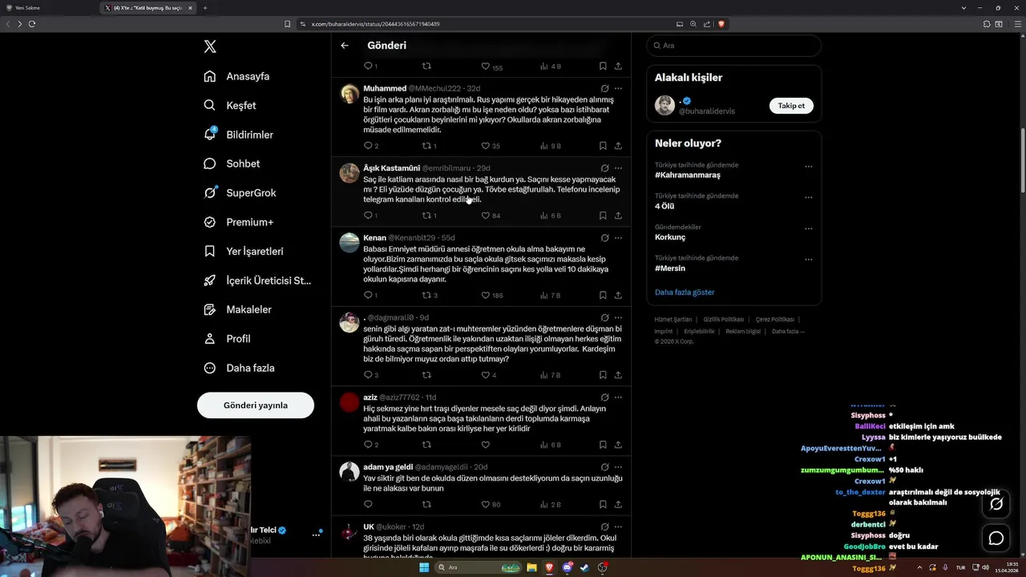The width and height of the screenshot is (1026, 577).
Task: Open Anasayfa home page
Action: pos(236,76)
